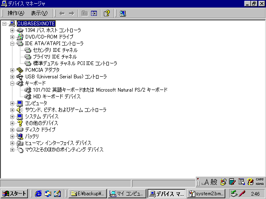Toggle the console tree pane icon

[x=94, y=13]
